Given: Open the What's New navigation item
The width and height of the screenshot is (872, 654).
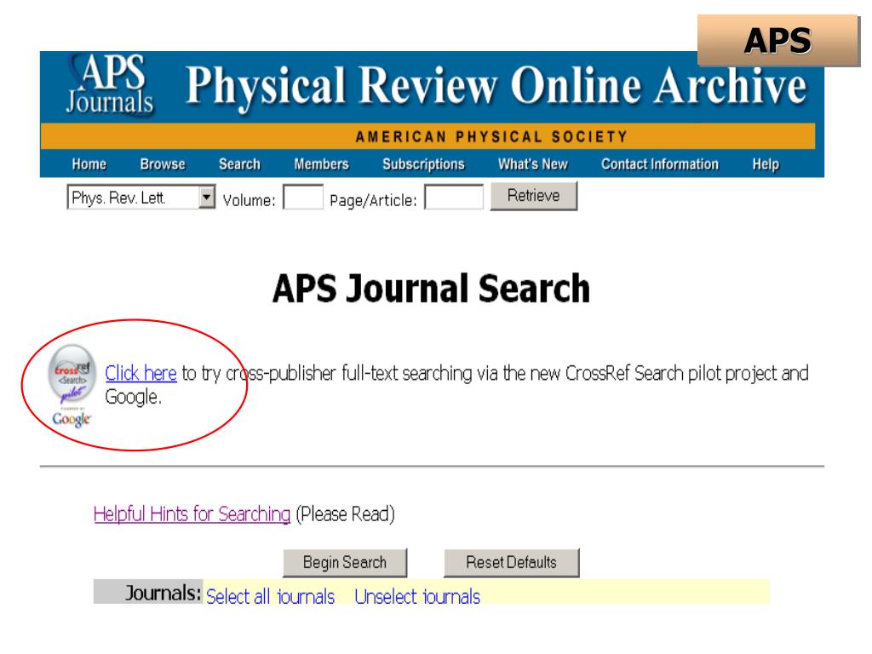Looking at the screenshot, I should (533, 164).
